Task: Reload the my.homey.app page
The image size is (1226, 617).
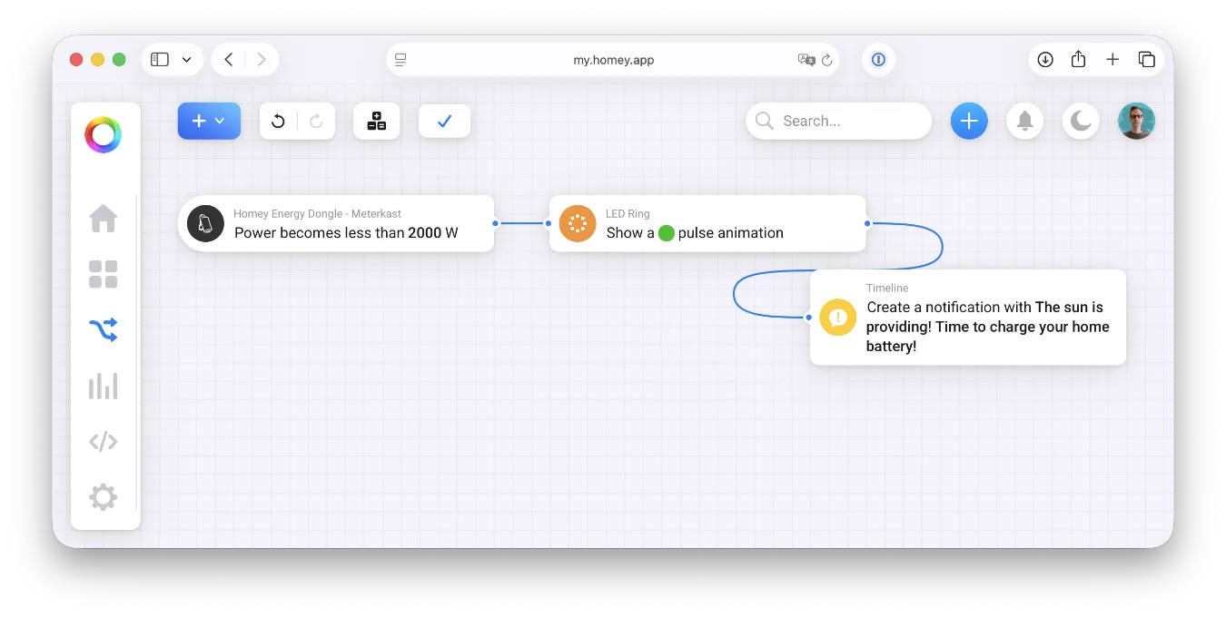Action: pyautogui.click(x=826, y=60)
